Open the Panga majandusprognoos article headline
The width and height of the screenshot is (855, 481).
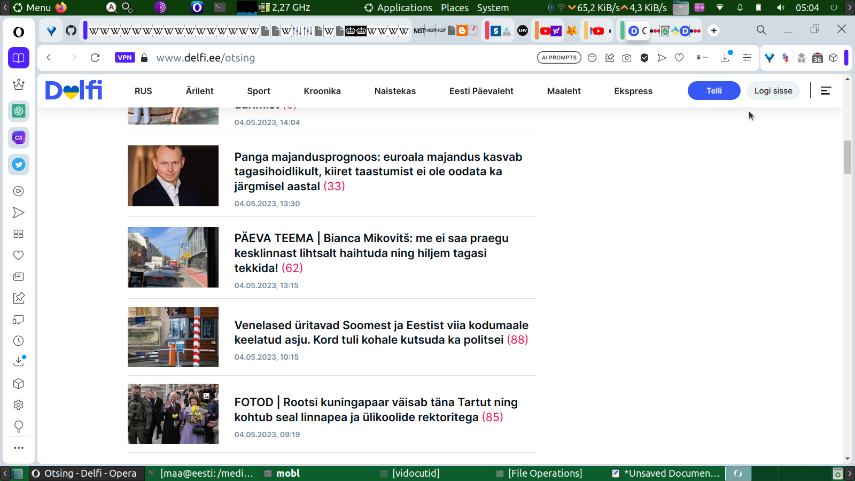click(378, 172)
